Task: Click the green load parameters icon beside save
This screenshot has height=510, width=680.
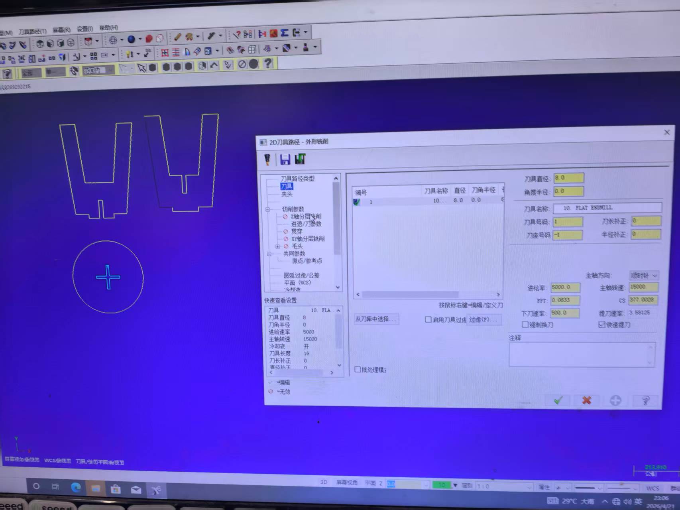Action: [300, 159]
